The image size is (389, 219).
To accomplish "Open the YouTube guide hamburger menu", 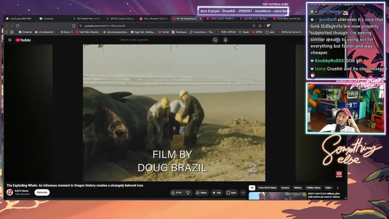I will point(10,40).
